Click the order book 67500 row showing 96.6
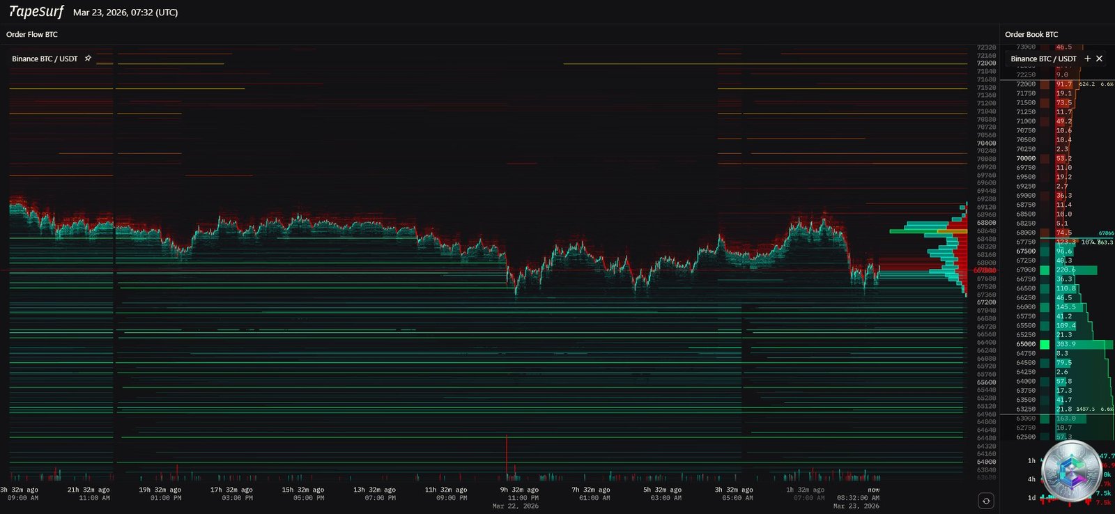Image resolution: width=1115 pixels, height=514 pixels. coord(1057,251)
